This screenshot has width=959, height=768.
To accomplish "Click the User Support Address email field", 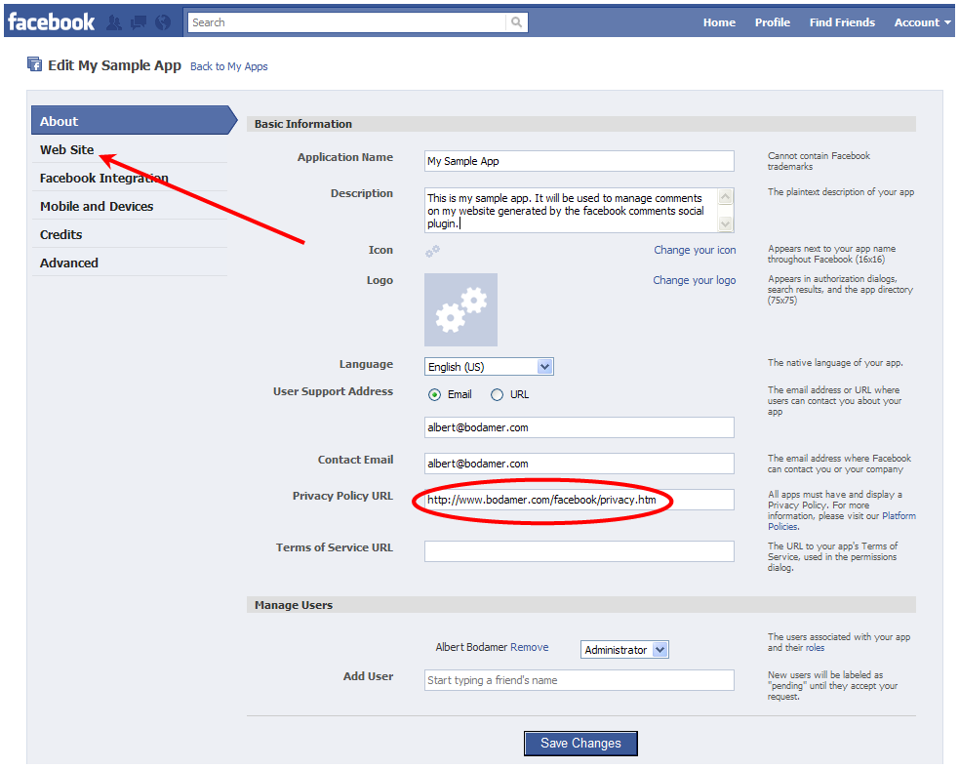I will (579, 427).
